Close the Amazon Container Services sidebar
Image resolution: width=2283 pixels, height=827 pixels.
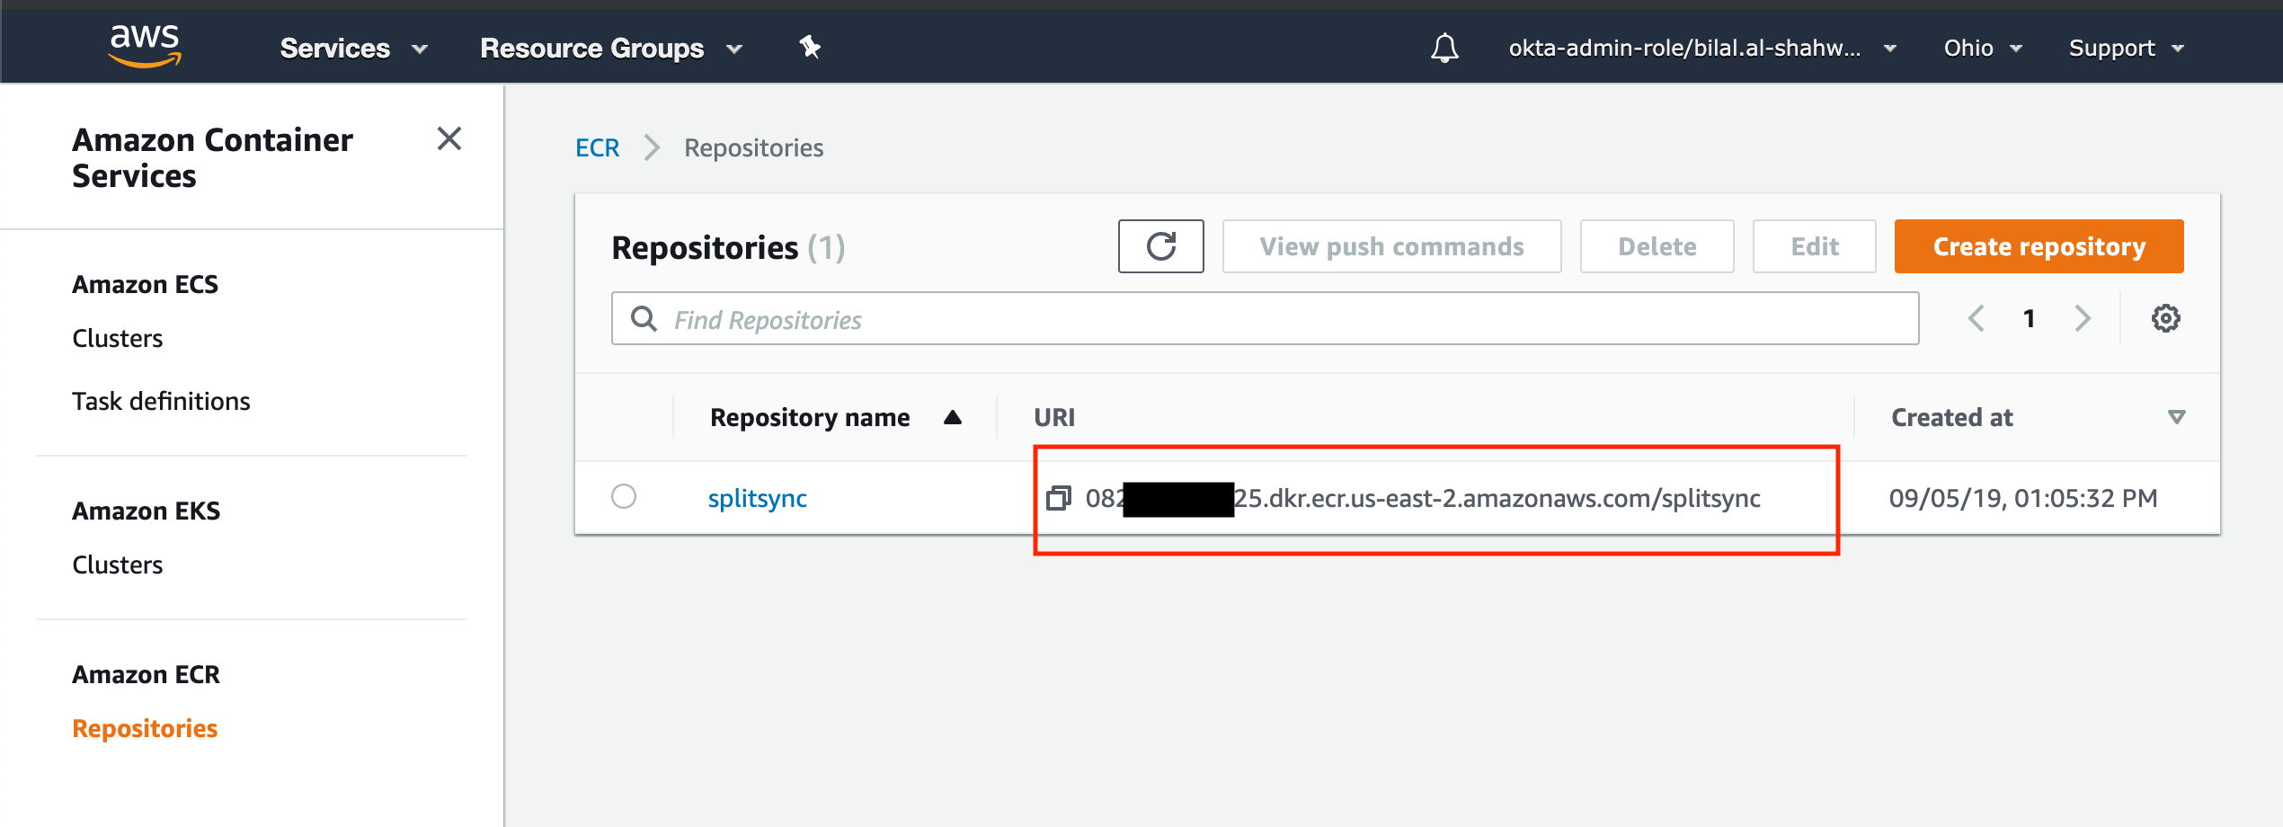click(449, 138)
